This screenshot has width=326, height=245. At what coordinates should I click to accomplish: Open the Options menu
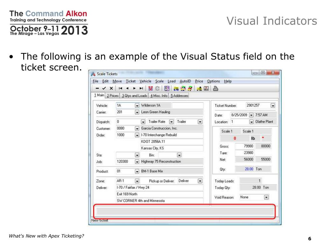click(213, 81)
